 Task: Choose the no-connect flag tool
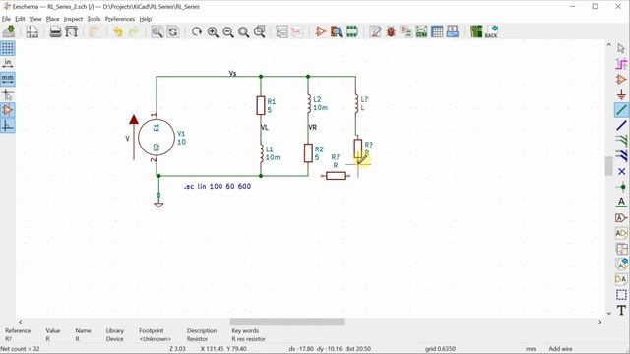(621, 171)
